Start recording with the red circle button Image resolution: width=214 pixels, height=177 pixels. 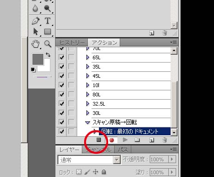[x=112, y=140]
